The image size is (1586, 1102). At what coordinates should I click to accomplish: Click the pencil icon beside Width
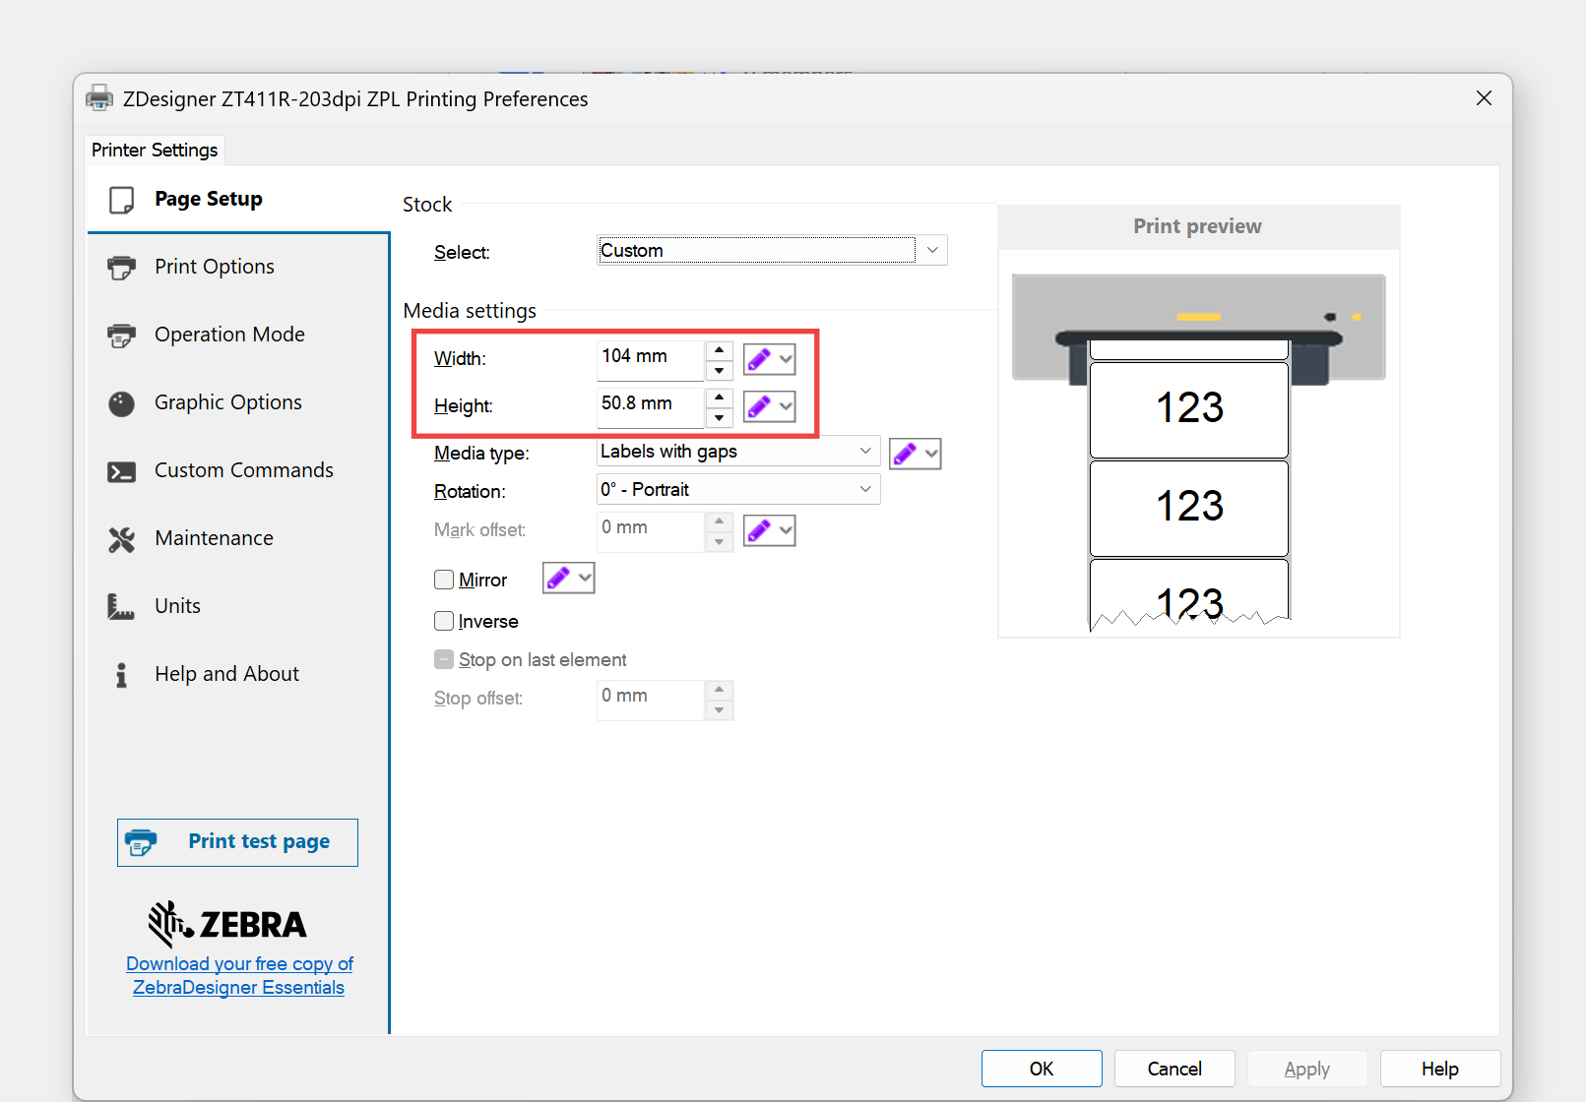pyautogui.click(x=759, y=359)
